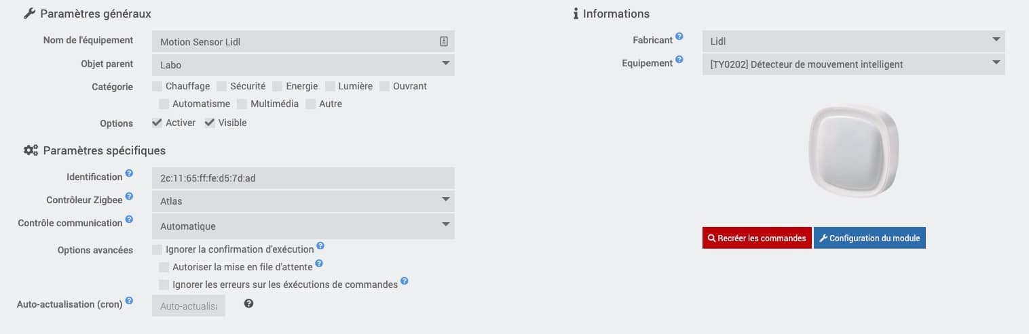
Task: Click help icon next to Identification
Action: point(129,174)
